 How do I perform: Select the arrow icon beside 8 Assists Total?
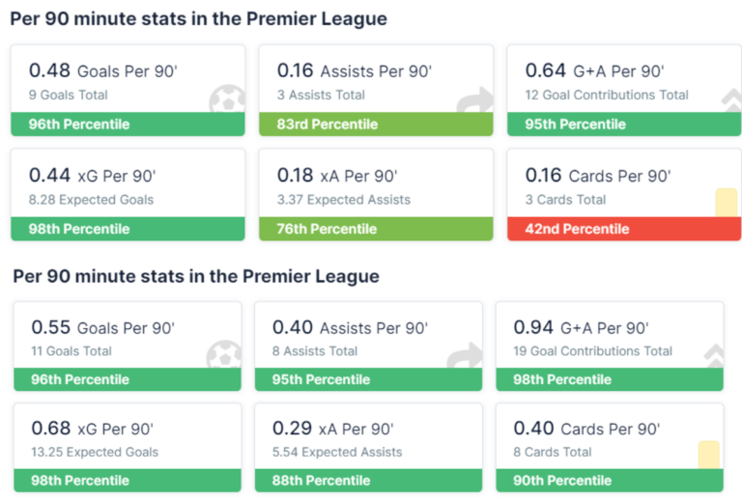(x=465, y=356)
